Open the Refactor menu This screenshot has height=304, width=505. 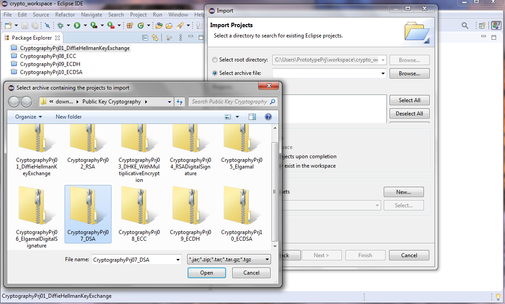tap(65, 15)
